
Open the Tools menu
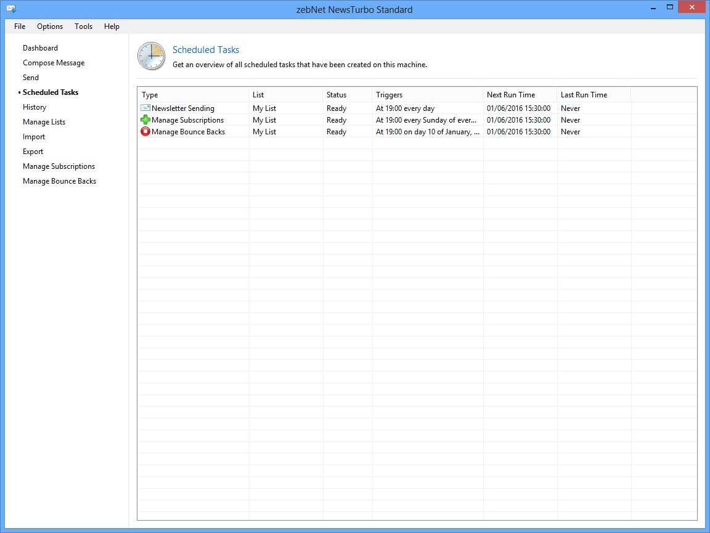tap(83, 26)
